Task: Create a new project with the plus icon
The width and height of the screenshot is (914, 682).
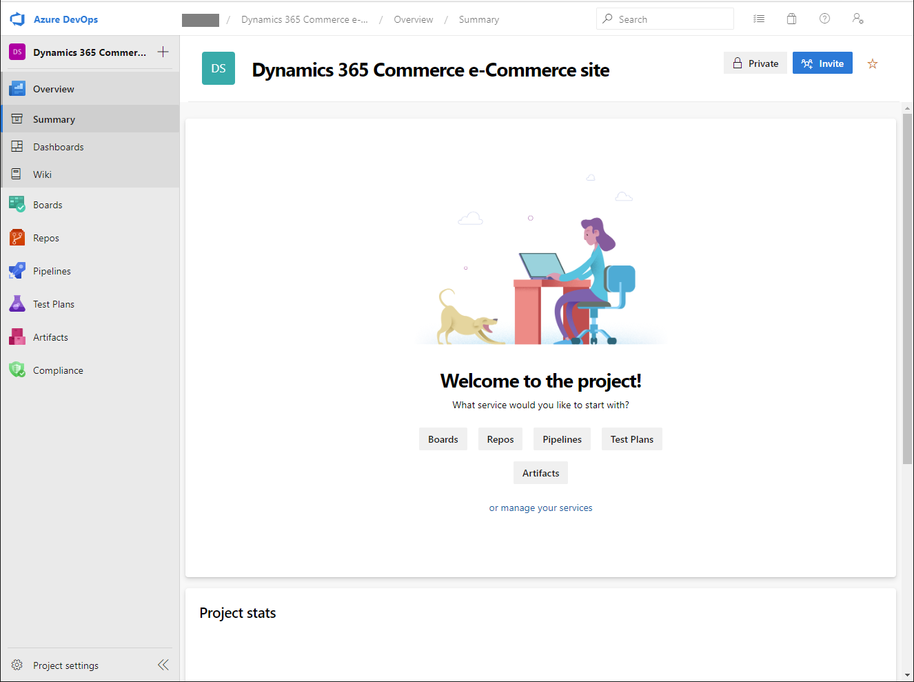Action: pyautogui.click(x=163, y=52)
